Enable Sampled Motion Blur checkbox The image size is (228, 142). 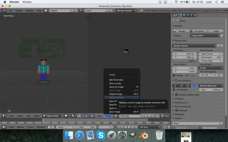tap(176, 95)
